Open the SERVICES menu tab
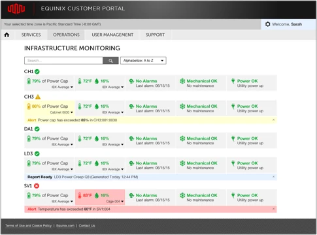Screen dimensions: 317x235 (x=31, y=35)
